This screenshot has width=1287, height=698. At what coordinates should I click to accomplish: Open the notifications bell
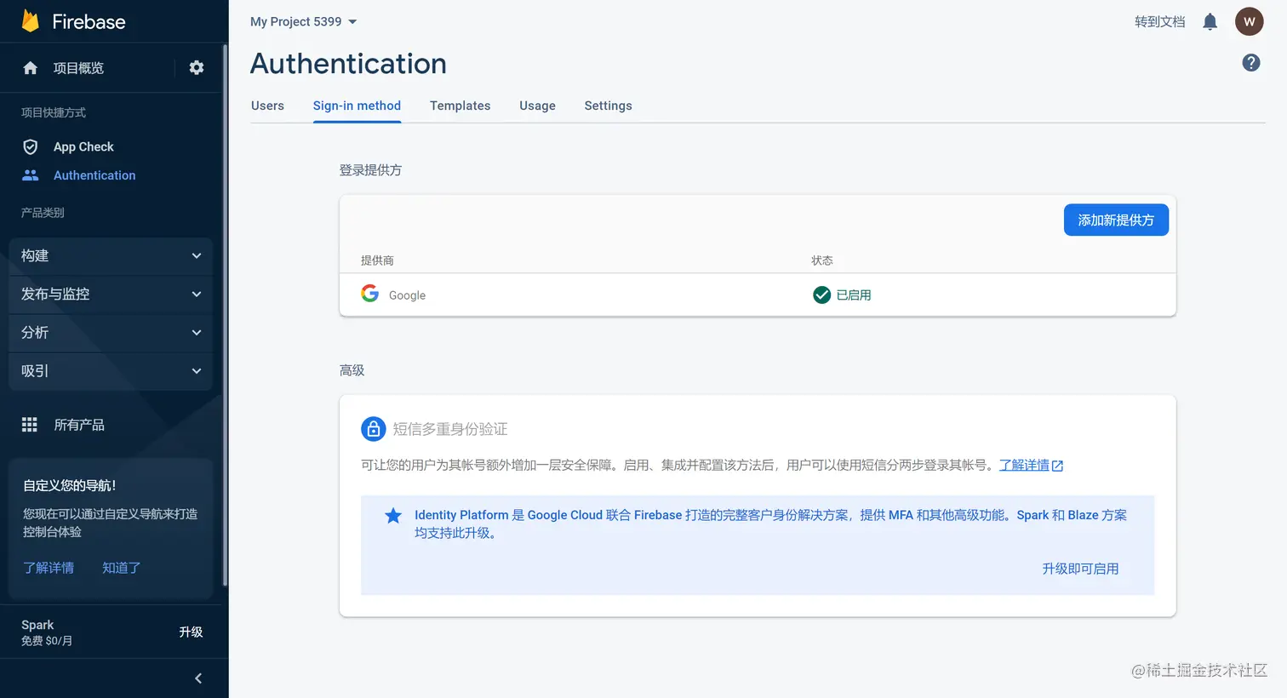pyautogui.click(x=1210, y=22)
